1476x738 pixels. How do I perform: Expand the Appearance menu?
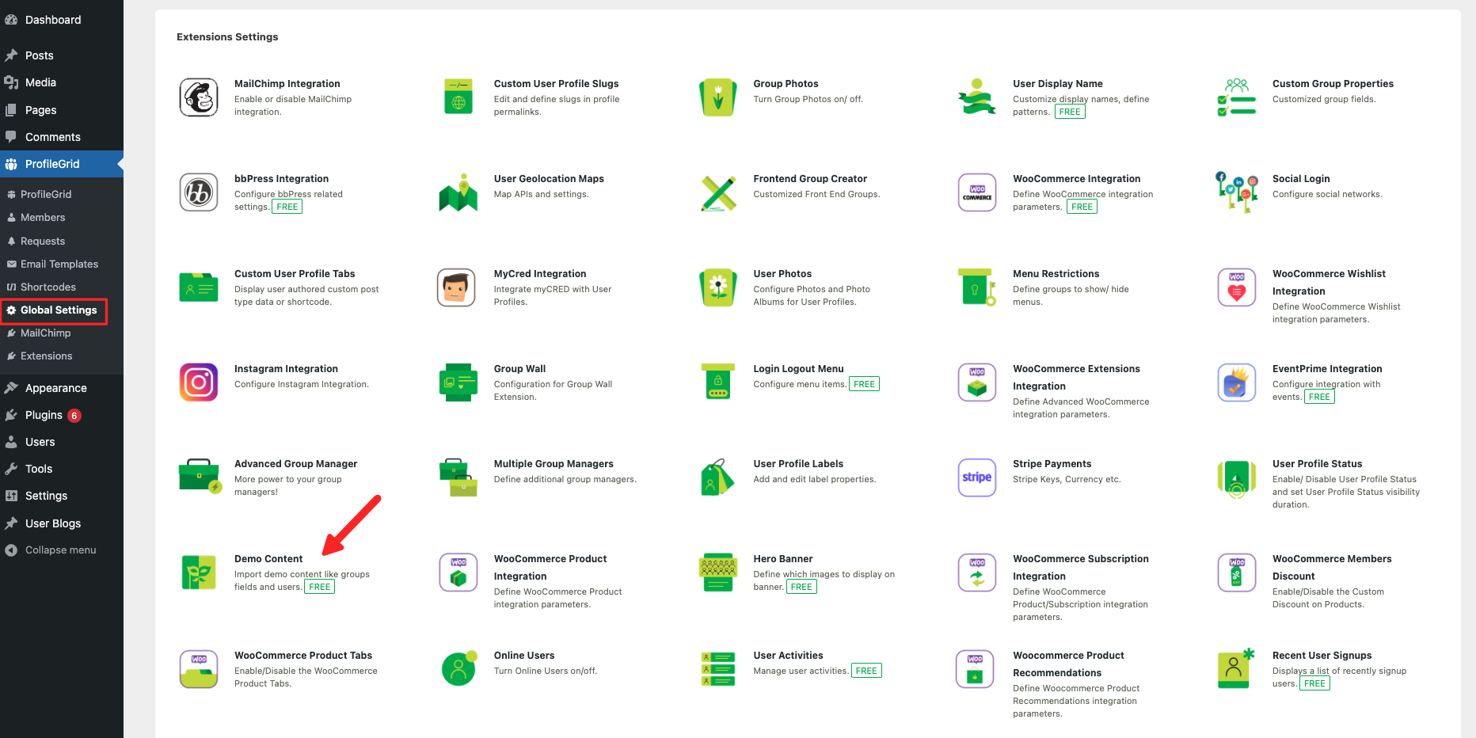55,388
